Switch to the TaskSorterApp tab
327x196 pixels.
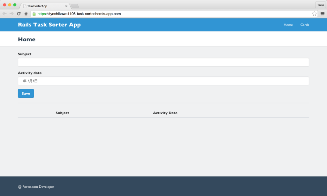point(42,5)
